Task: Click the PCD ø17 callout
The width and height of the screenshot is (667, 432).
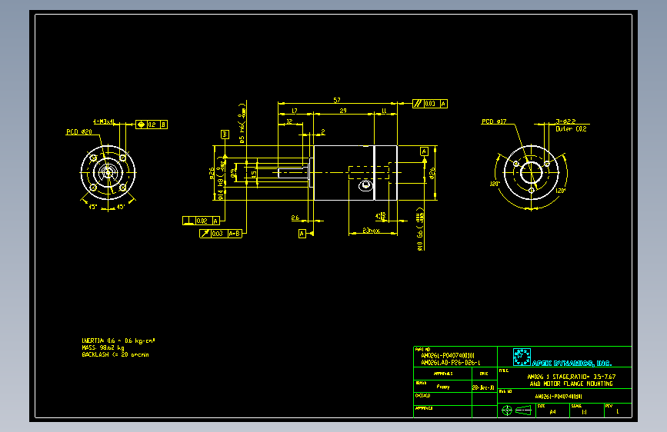Action: pos(494,121)
